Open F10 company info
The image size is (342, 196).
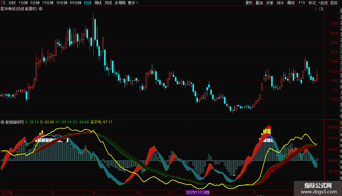point(302,3)
